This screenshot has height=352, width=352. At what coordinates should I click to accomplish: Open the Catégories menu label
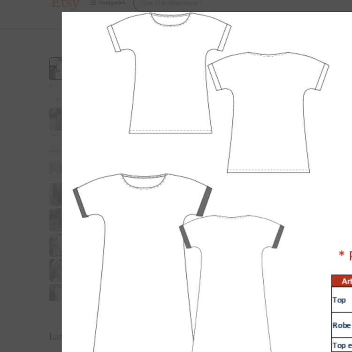point(112,3)
